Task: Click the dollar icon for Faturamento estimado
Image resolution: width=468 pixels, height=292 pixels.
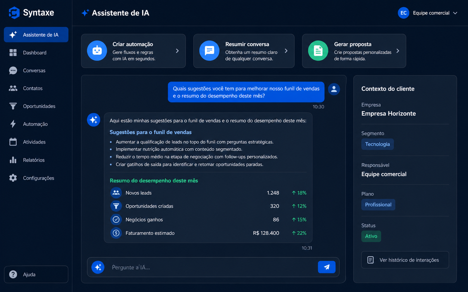Action: coord(116,233)
